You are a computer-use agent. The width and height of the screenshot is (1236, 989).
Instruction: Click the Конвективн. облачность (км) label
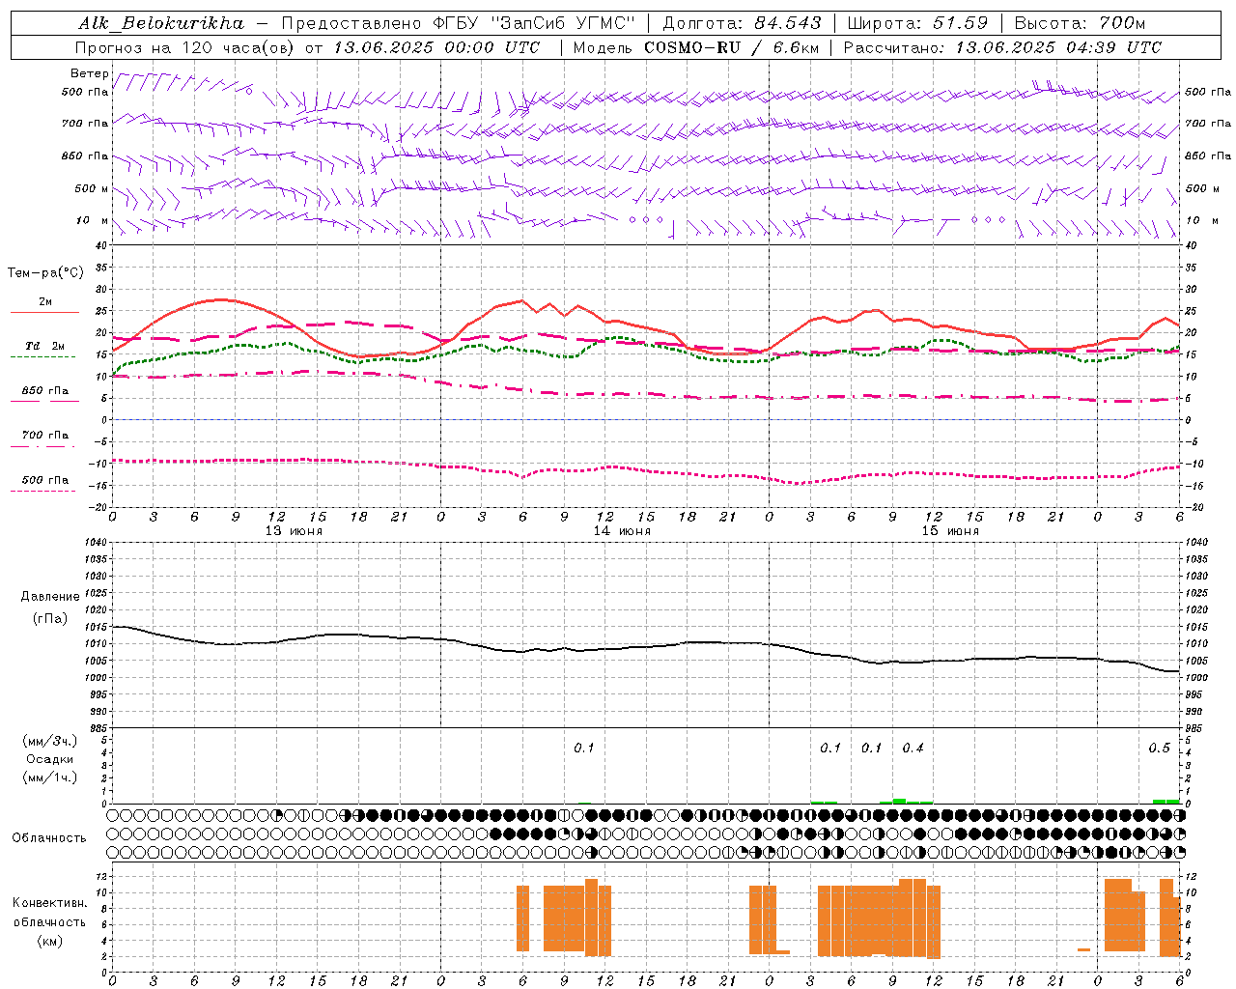tap(49, 922)
